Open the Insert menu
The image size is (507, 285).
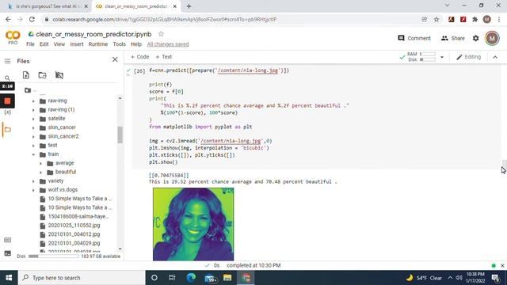[77, 44]
